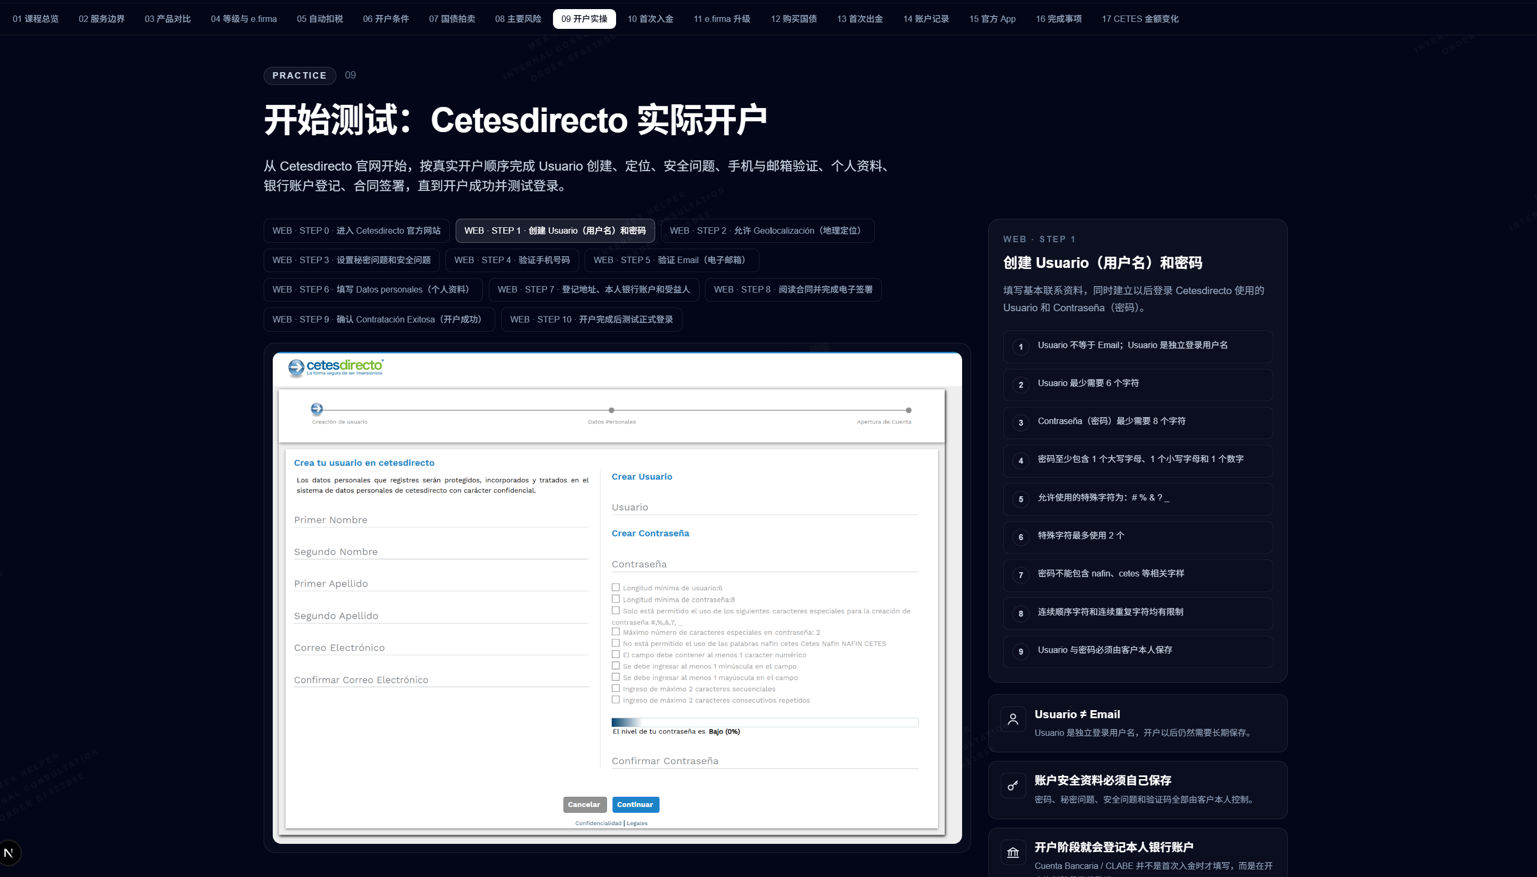Click the password strength level bar
This screenshot has height=877, width=1537.
[x=765, y=722]
